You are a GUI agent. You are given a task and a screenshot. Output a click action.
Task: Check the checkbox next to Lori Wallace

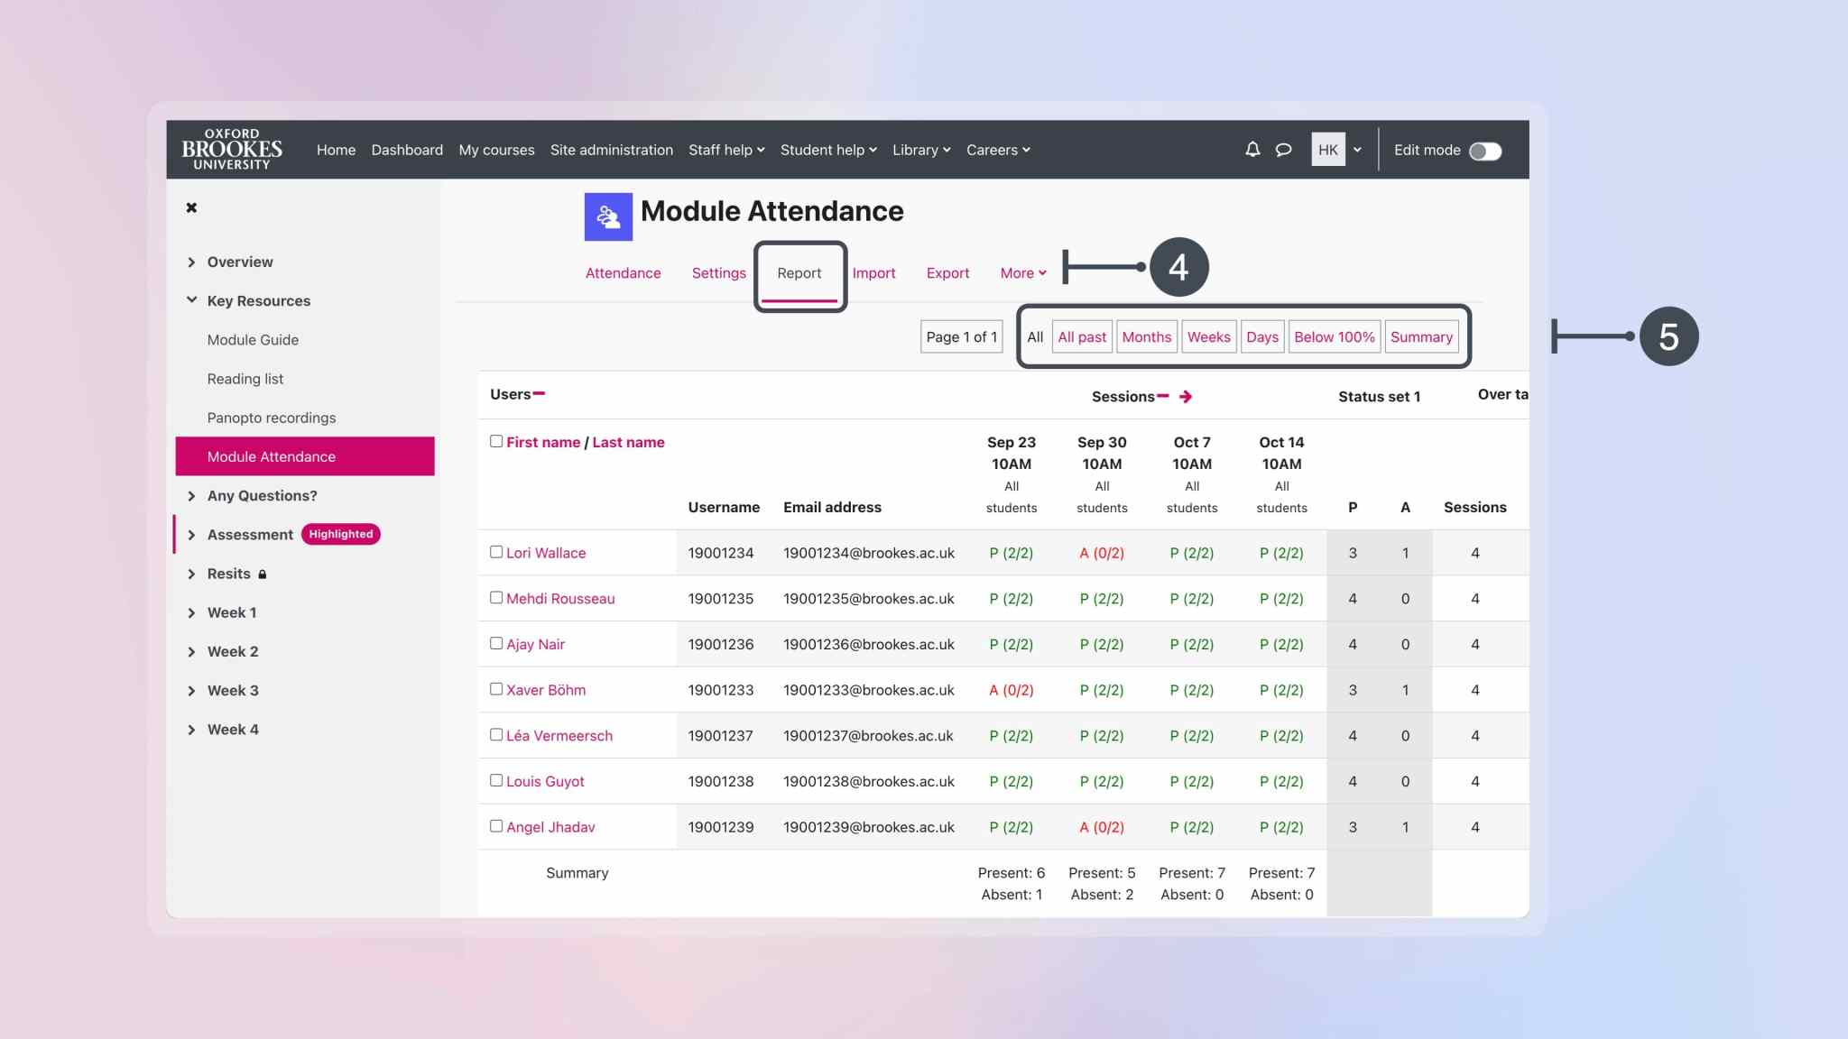pos(496,551)
